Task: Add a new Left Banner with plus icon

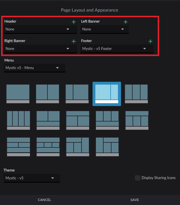Action: (126, 22)
